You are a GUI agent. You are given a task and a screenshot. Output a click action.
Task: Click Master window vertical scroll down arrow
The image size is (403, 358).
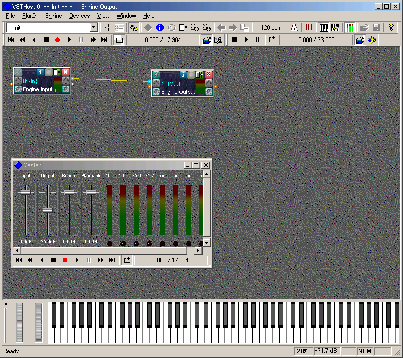(x=207, y=243)
